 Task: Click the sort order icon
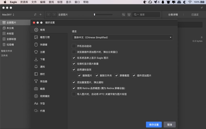click(x=124, y=15)
